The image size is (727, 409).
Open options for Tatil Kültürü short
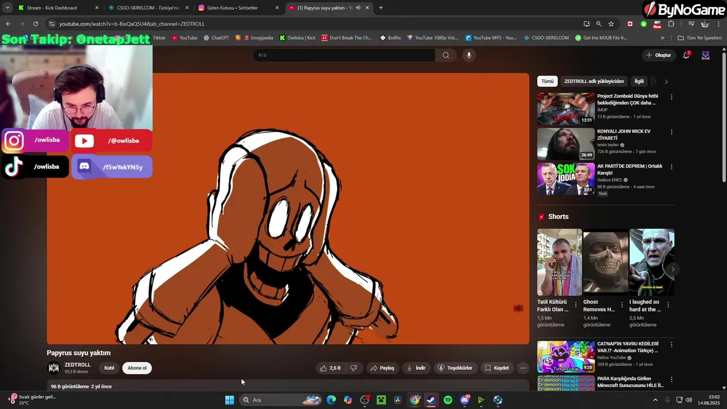click(575, 305)
